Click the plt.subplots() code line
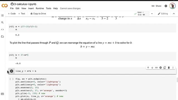Screen dimensions: 178x100 point(31,79)
